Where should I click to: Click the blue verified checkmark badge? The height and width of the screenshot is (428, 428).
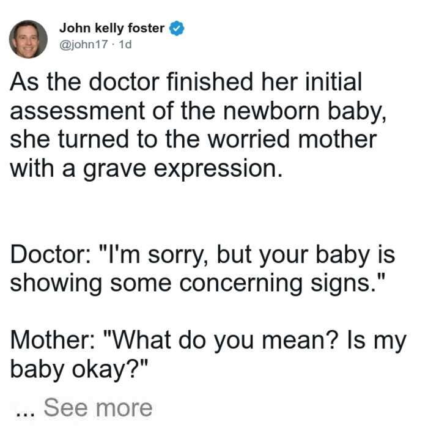[177, 28]
